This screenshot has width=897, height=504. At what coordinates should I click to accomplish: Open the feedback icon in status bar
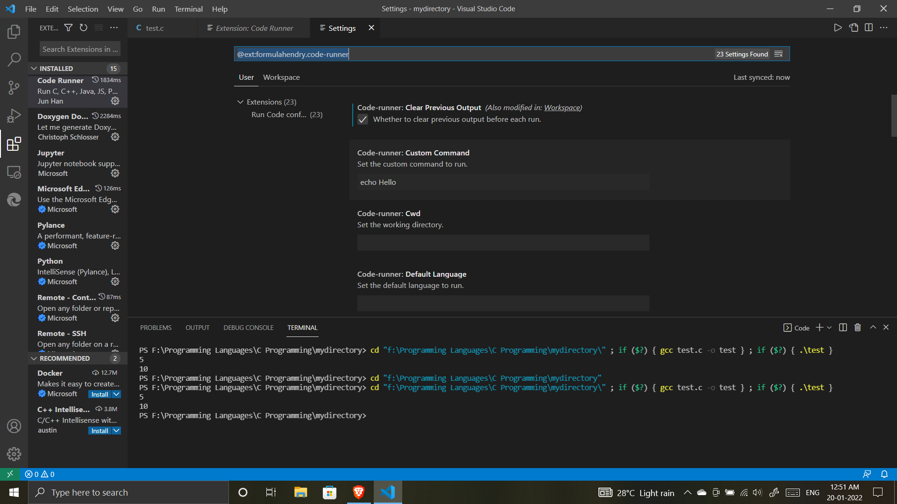[867, 474]
